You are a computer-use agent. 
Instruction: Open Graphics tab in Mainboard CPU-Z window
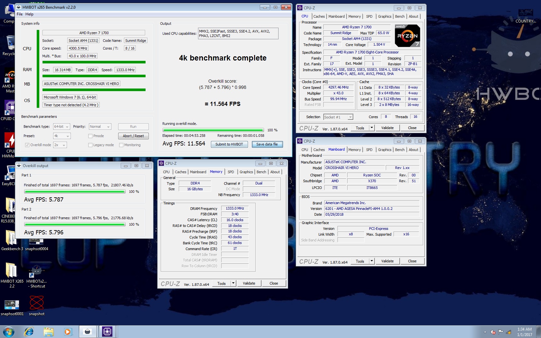[384, 150]
